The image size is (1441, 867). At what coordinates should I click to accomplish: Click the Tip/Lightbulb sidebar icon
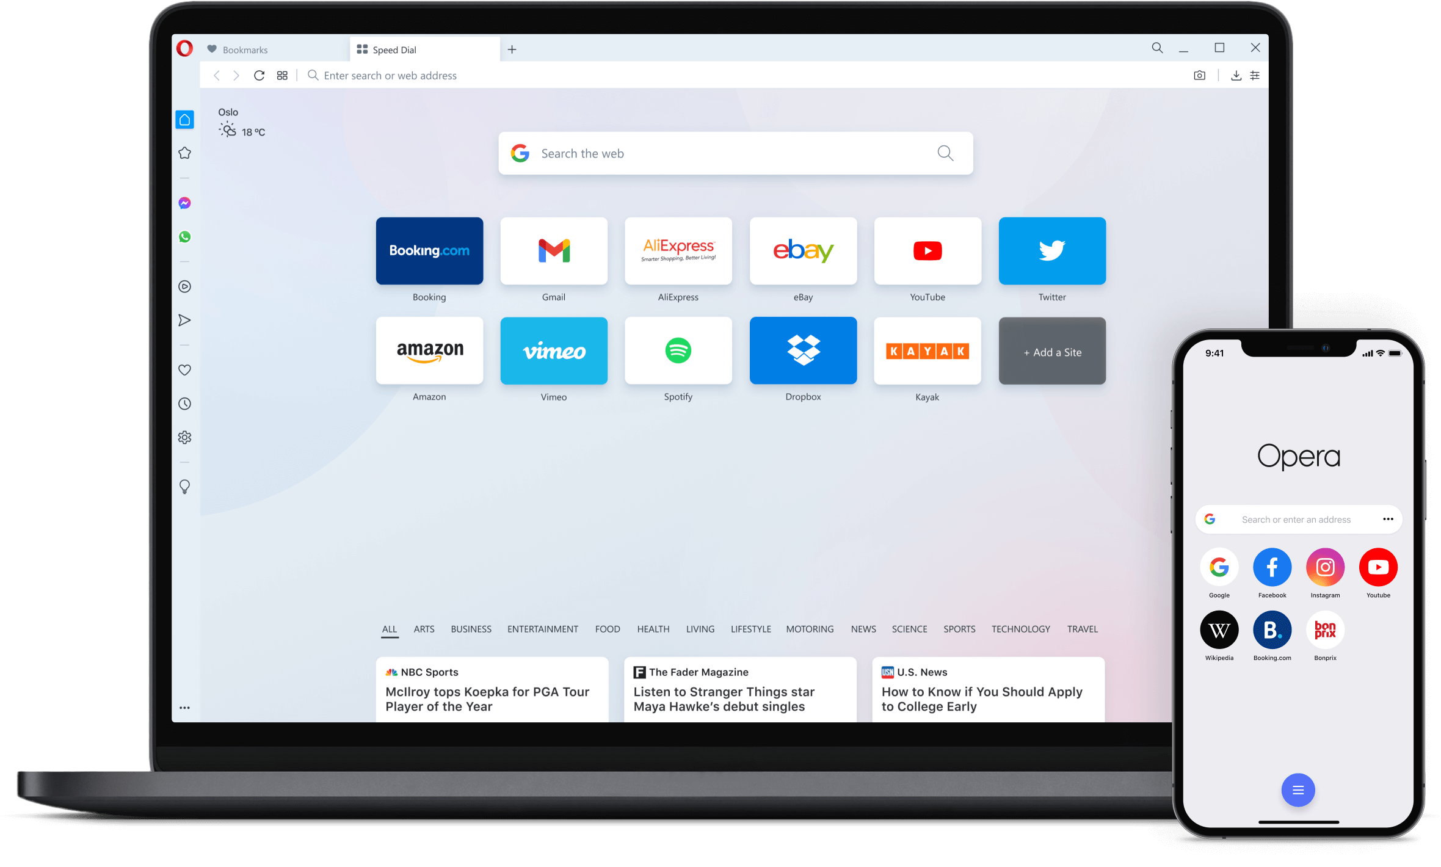click(x=186, y=486)
